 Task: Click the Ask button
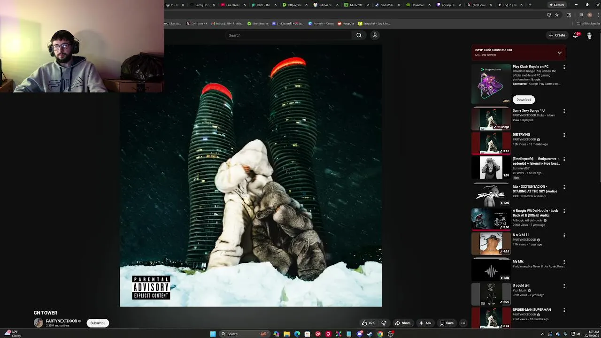coord(425,323)
